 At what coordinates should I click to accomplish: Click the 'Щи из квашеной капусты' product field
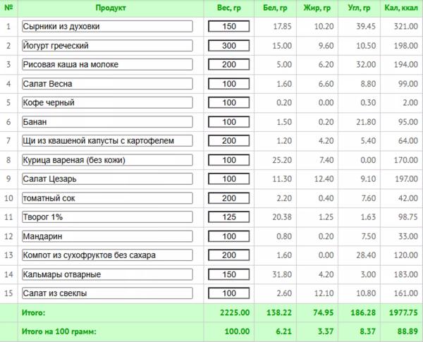tap(107, 141)
